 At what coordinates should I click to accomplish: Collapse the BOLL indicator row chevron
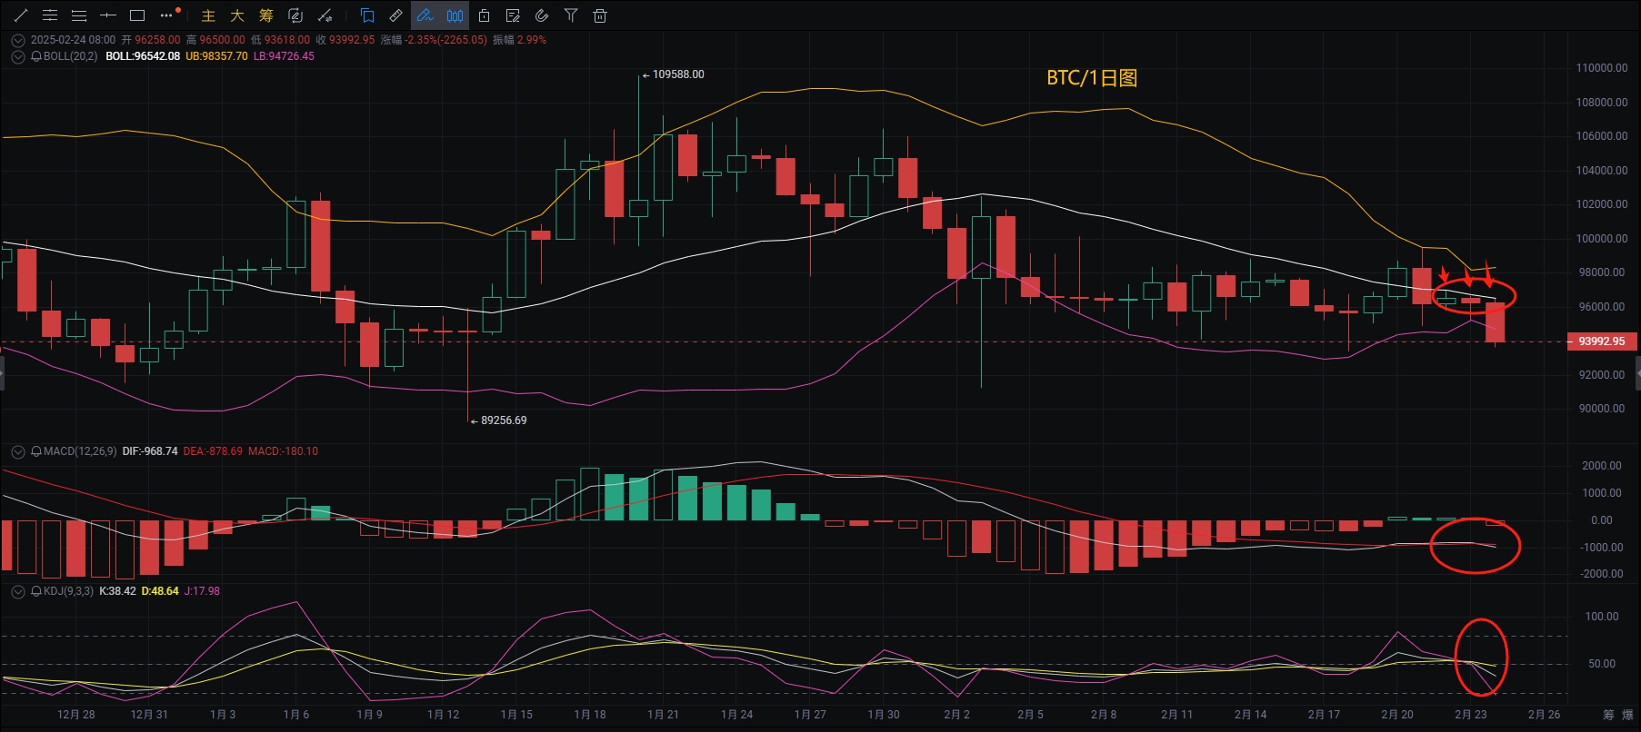18,56
